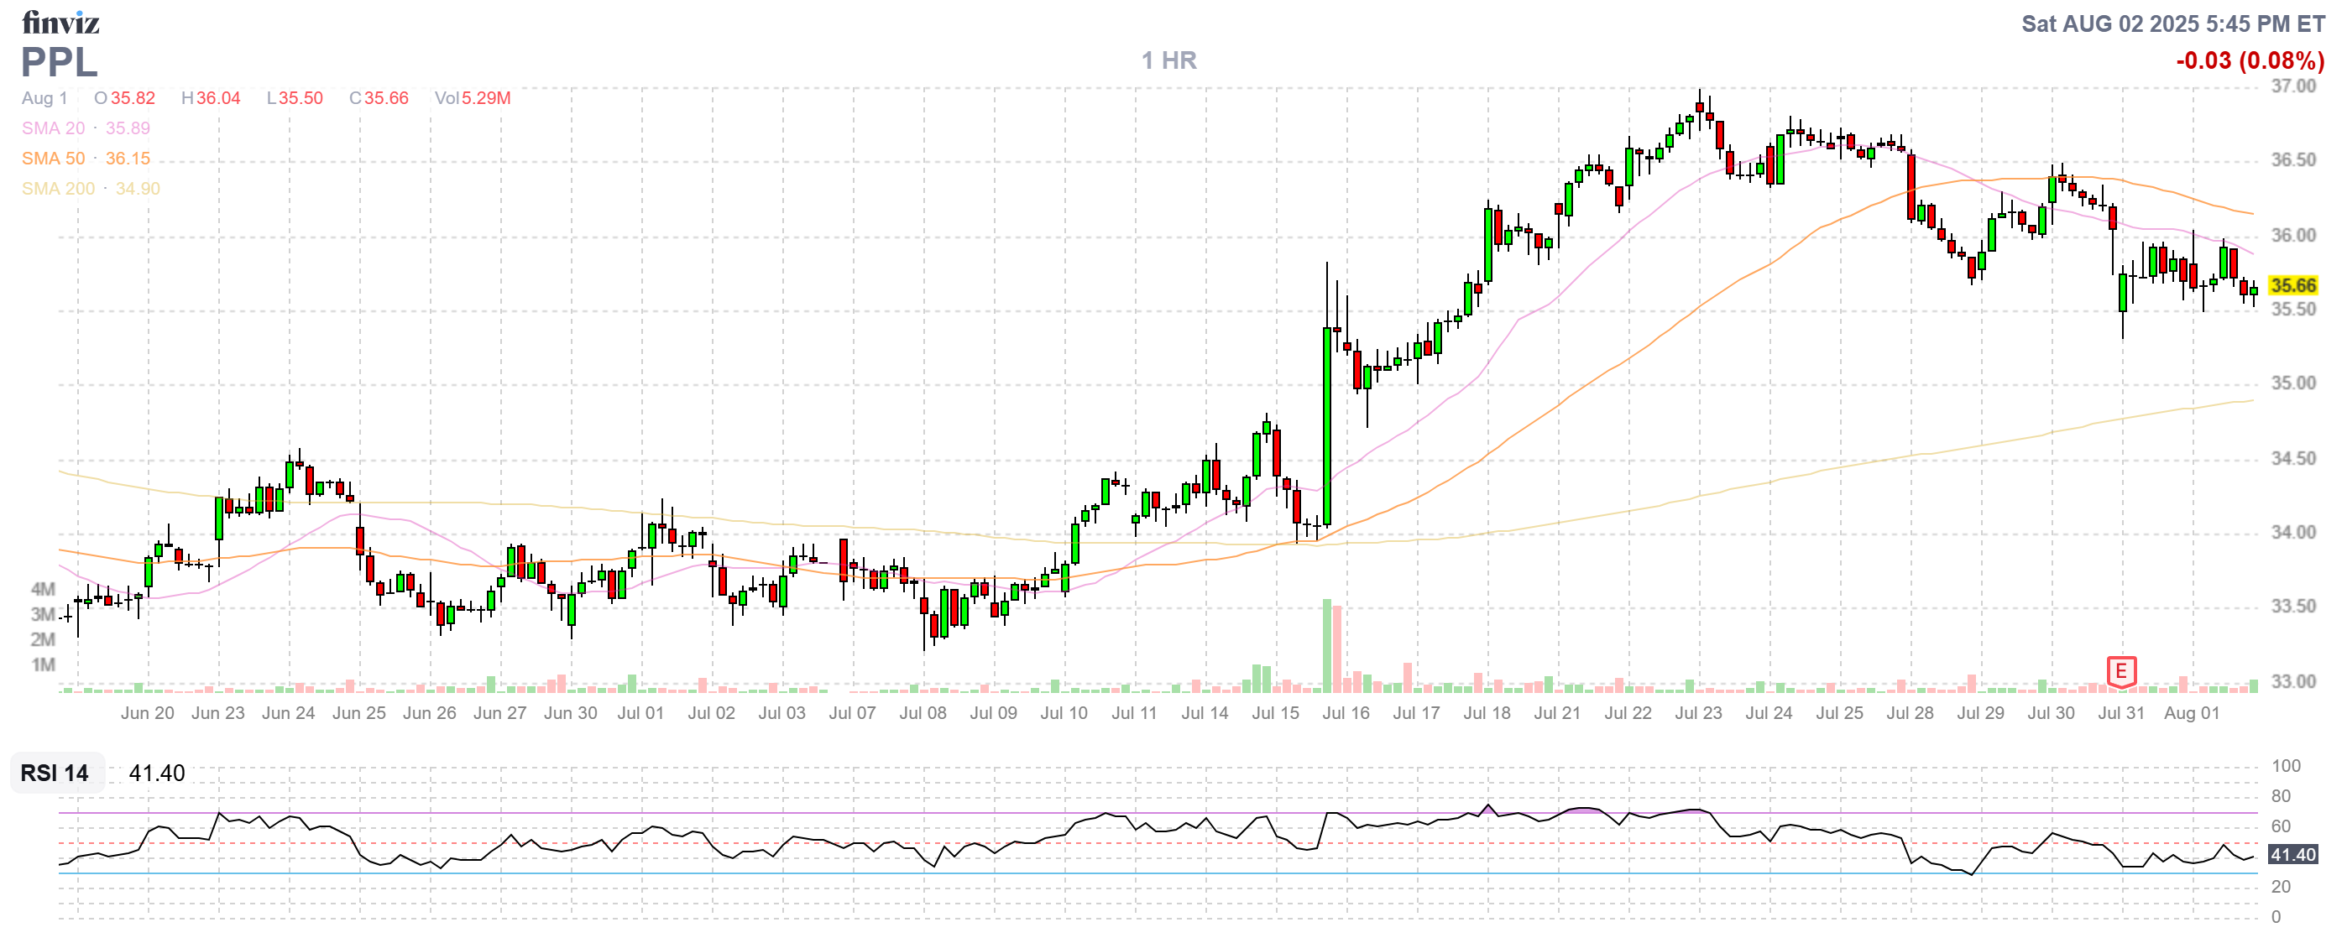2347x943 pixels.
Task: Select the 1 HR timeframe label
Action: coord(1169,61)
